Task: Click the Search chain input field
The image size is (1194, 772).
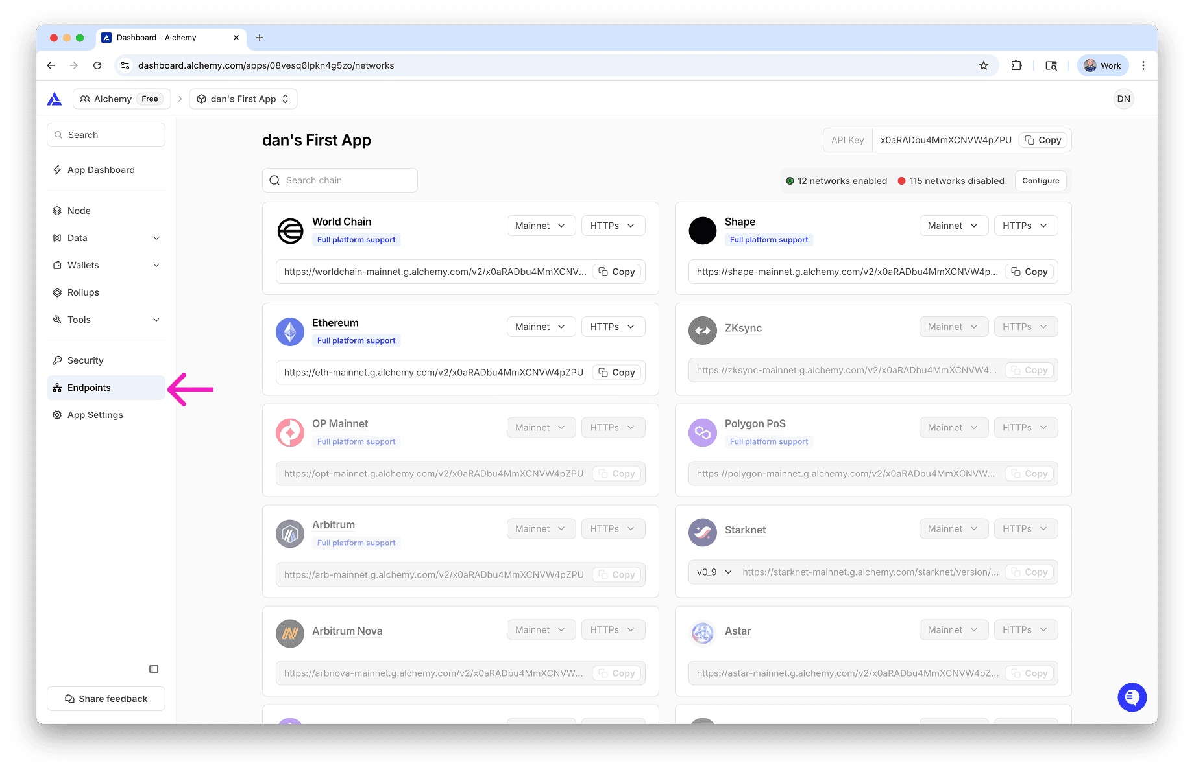Action: (x=339, y=180)
